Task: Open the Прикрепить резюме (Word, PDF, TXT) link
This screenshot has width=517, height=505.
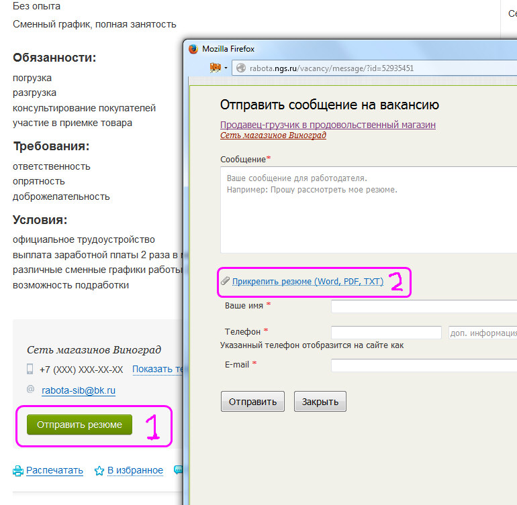Action: (308, 281)
